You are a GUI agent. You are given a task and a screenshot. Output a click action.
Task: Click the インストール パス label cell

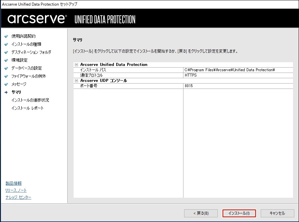(128, 70)
